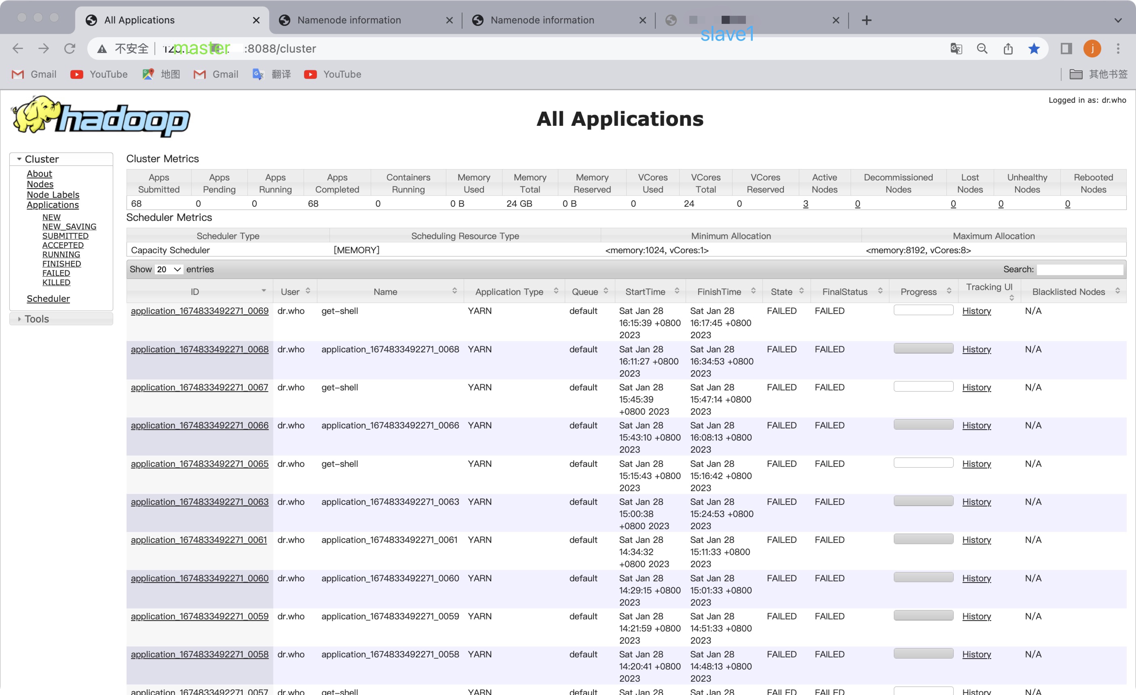Click the Active Nodes count 3
Viewport: 1136px width, 695px height.
805,203
